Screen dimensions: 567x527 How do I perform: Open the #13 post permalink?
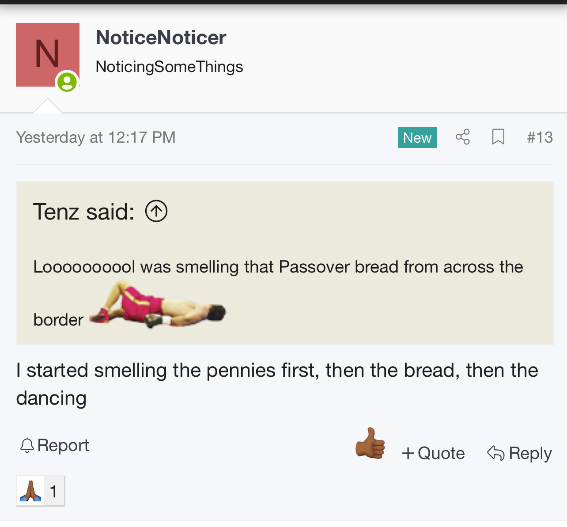tap(540, 137)
